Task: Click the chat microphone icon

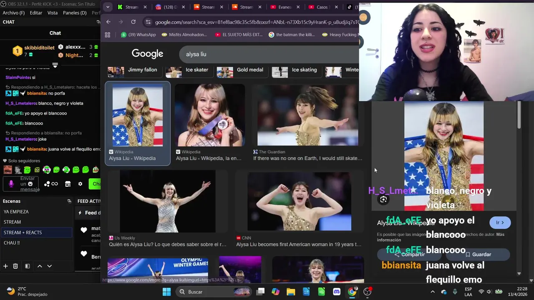Action: 11,184
